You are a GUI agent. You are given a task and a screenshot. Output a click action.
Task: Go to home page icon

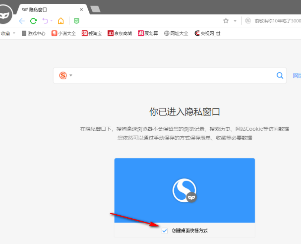coord(61,21)
